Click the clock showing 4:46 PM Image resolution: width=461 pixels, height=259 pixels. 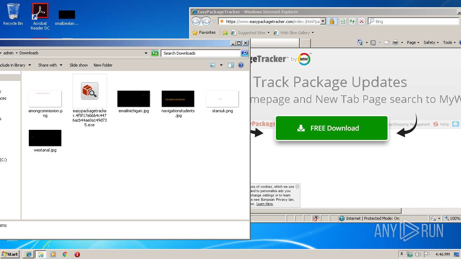[442, 254]
